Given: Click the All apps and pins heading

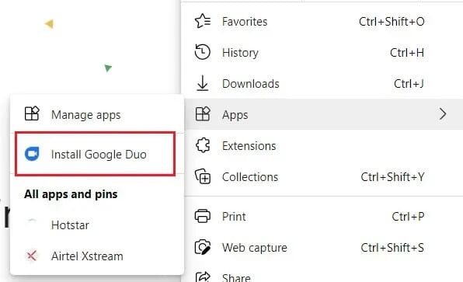Looking at the screenshot, I should point(71,194).
